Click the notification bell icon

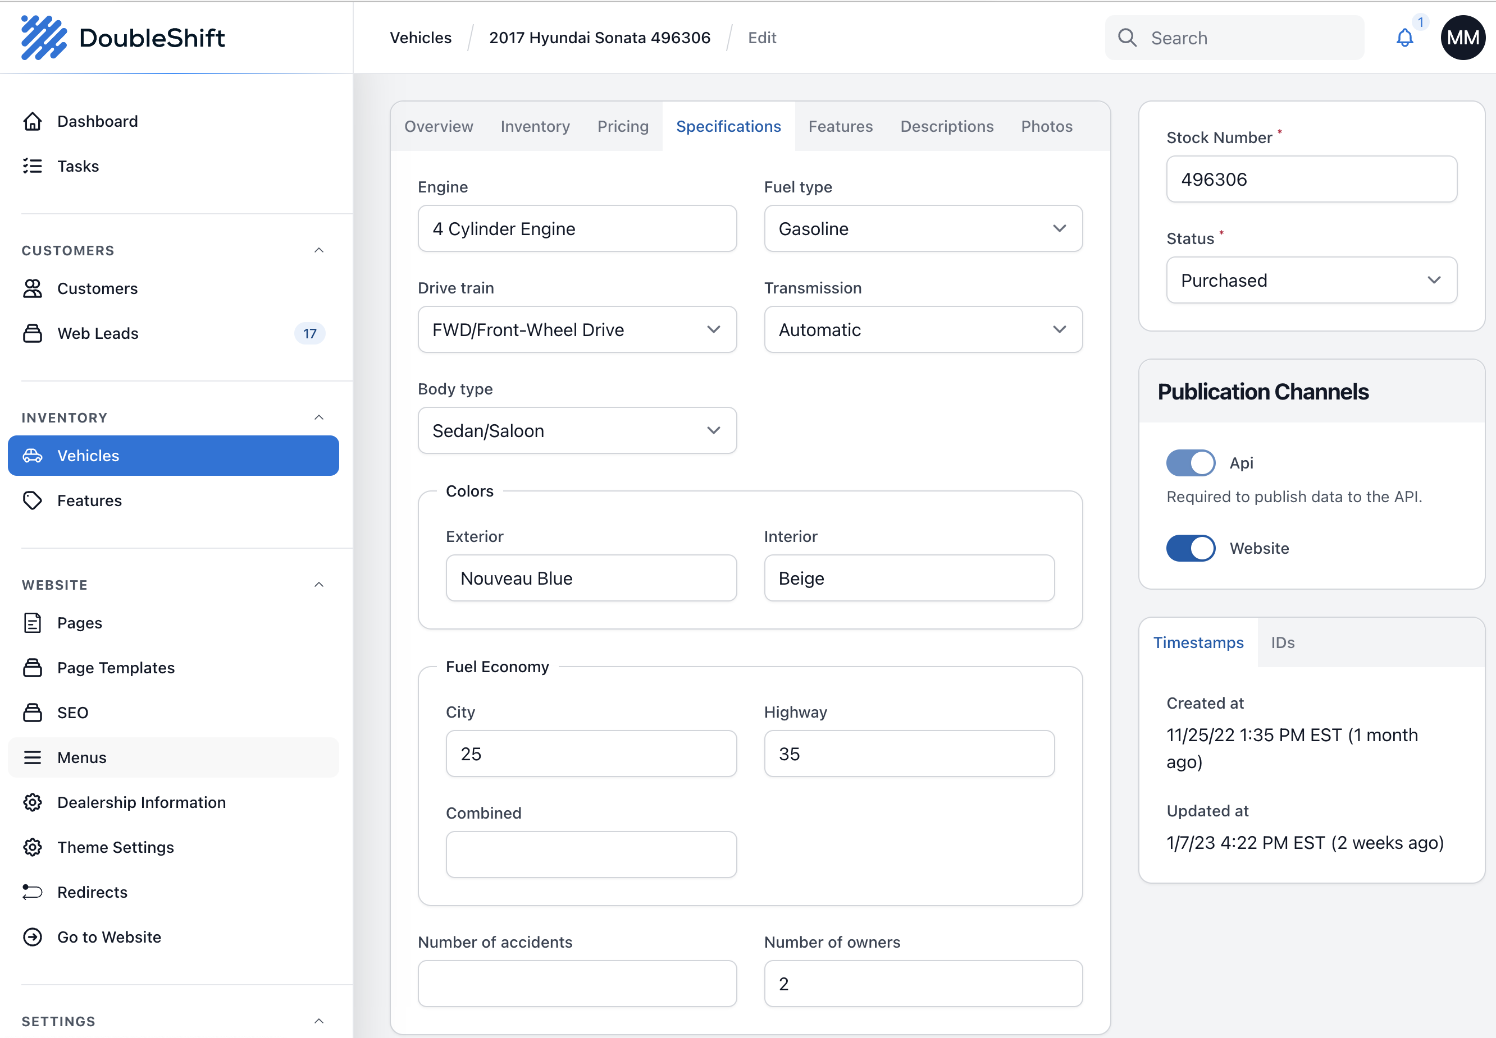[x=1404, y=38]
